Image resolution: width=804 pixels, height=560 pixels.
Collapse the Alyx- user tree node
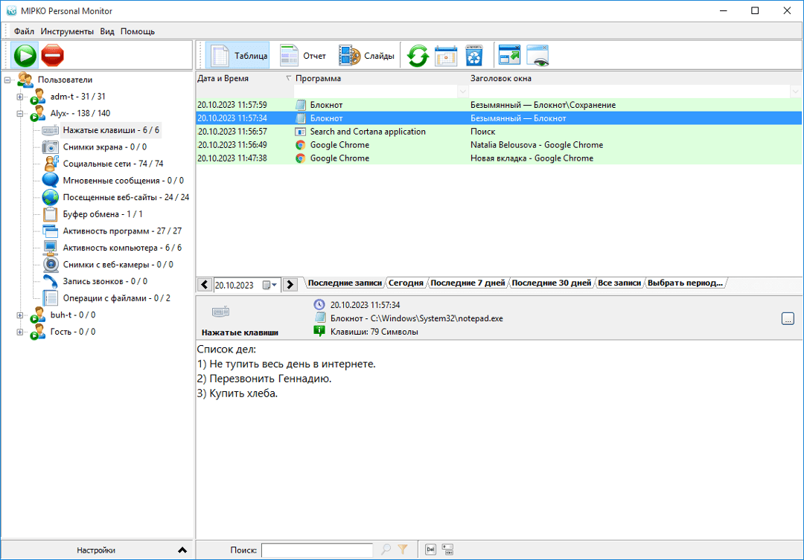coord(20,114)
